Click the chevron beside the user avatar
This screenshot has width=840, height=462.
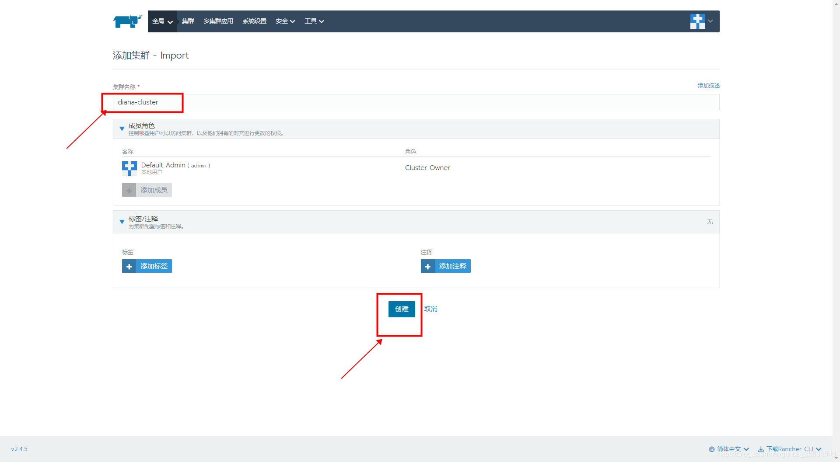pos(710,21)
